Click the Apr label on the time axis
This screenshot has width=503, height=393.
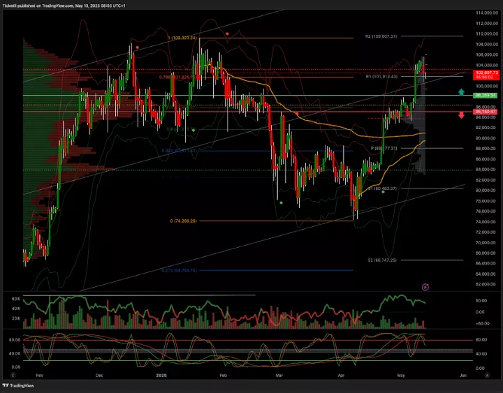coord(340,375)
